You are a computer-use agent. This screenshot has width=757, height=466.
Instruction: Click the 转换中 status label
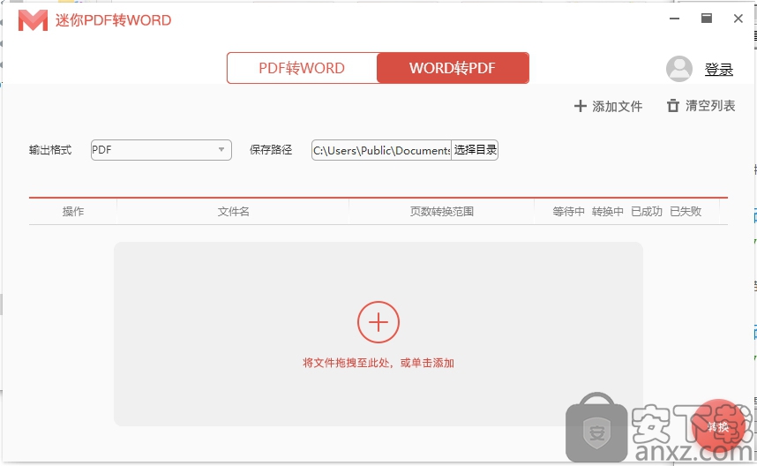[607, 212]
